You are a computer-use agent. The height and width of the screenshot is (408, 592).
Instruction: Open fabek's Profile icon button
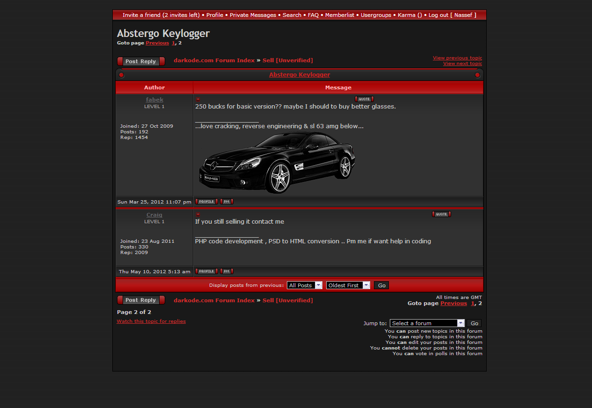206,202
